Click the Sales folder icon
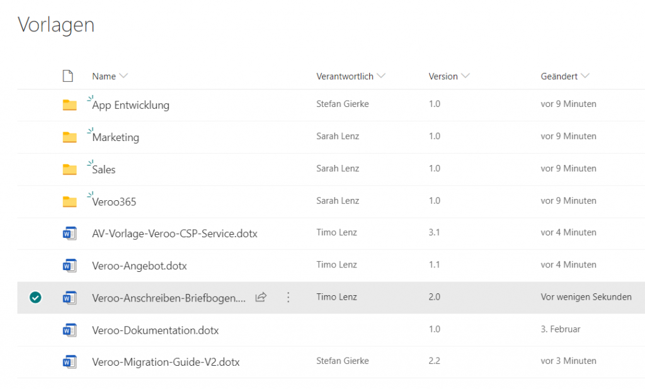The width and height of the screenshot is (645, 389). [x=69, y=169]
